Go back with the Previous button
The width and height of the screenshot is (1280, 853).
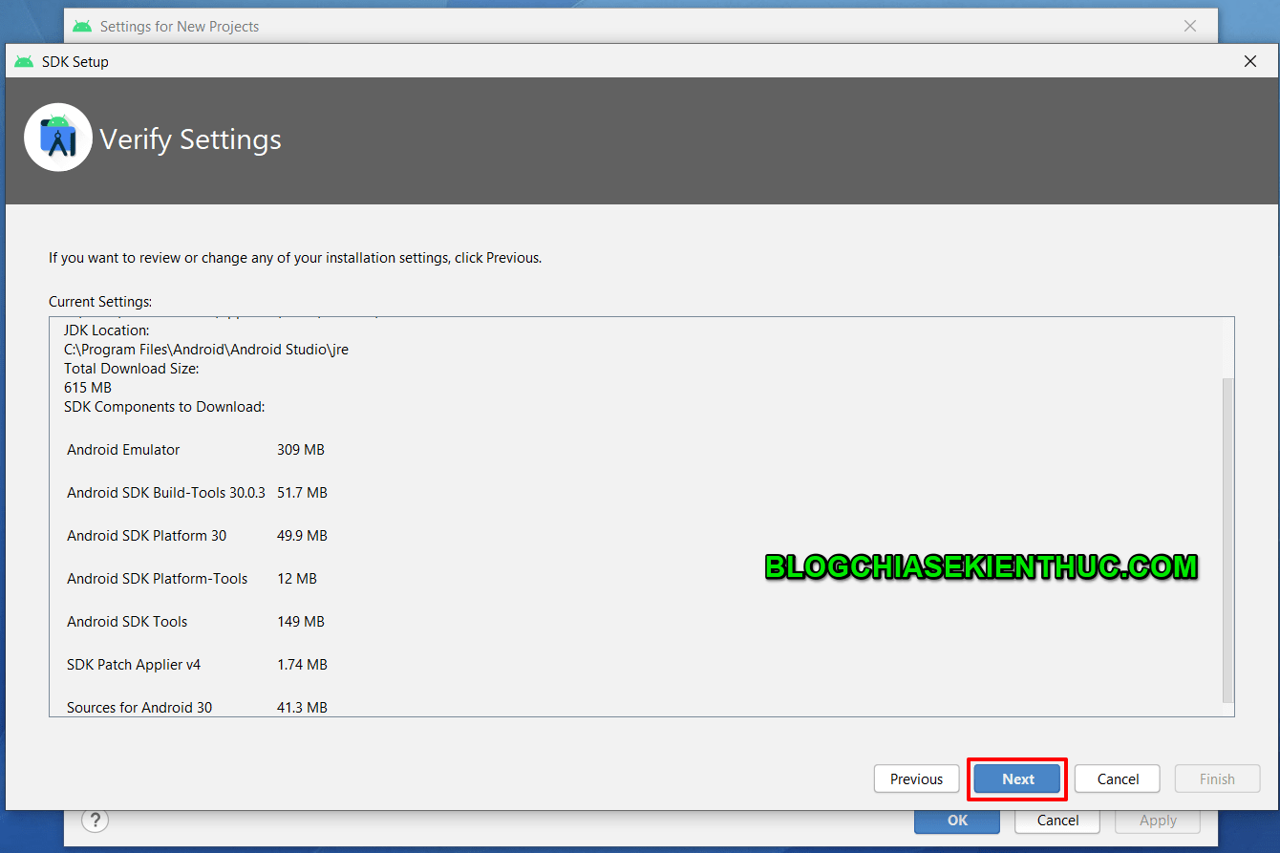coord(916,778)
